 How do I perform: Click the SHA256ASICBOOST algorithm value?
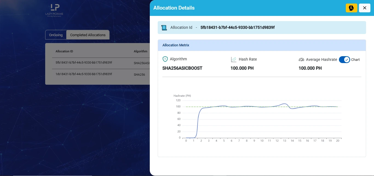(182, 68)
